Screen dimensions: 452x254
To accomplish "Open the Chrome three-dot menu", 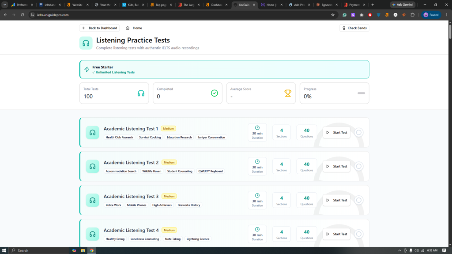I will [x=447, y=15].
